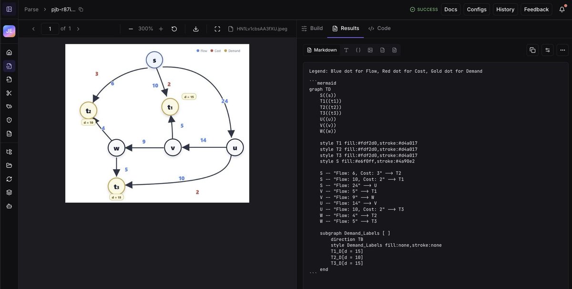Screen dimensions: 572x289
Task: Open the Docs button
Action: click(x=451, y=9)
